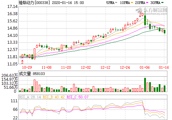
Task: Click the RSI axis label 66
Action: (x=15, y=109)
